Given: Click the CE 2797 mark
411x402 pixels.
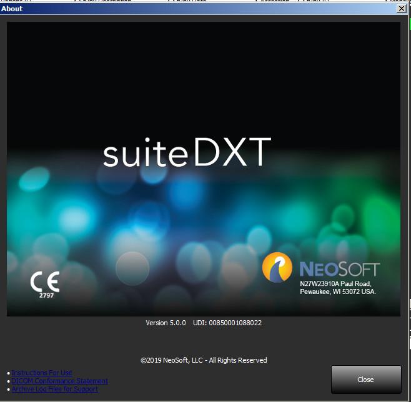Looking at the screenshot, I should (45, 285).
